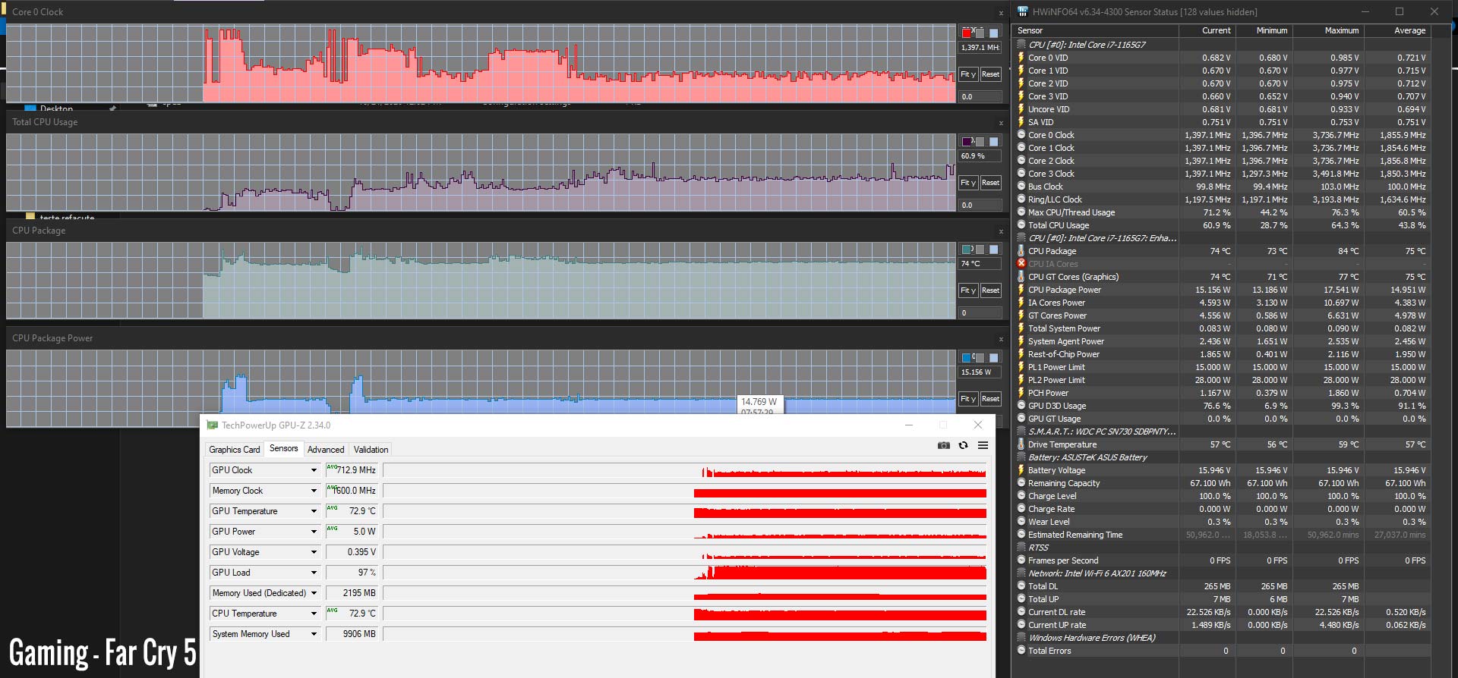
Task: Click the icon beside Total DL
Action: 1021,586
